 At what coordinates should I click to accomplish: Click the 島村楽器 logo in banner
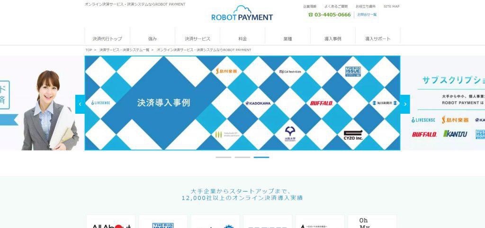click(226, 71)
